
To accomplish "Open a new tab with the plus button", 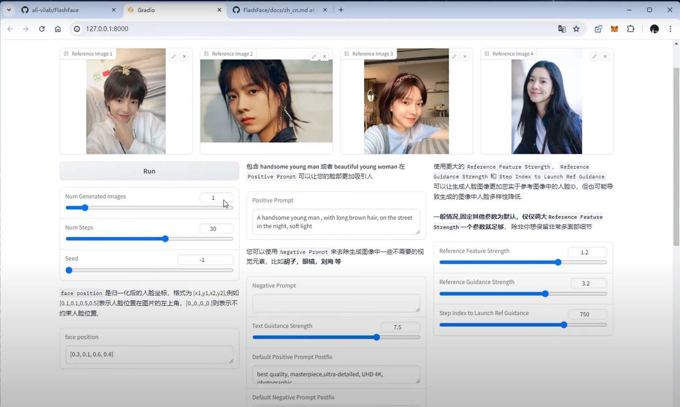I will coord(342,10).
